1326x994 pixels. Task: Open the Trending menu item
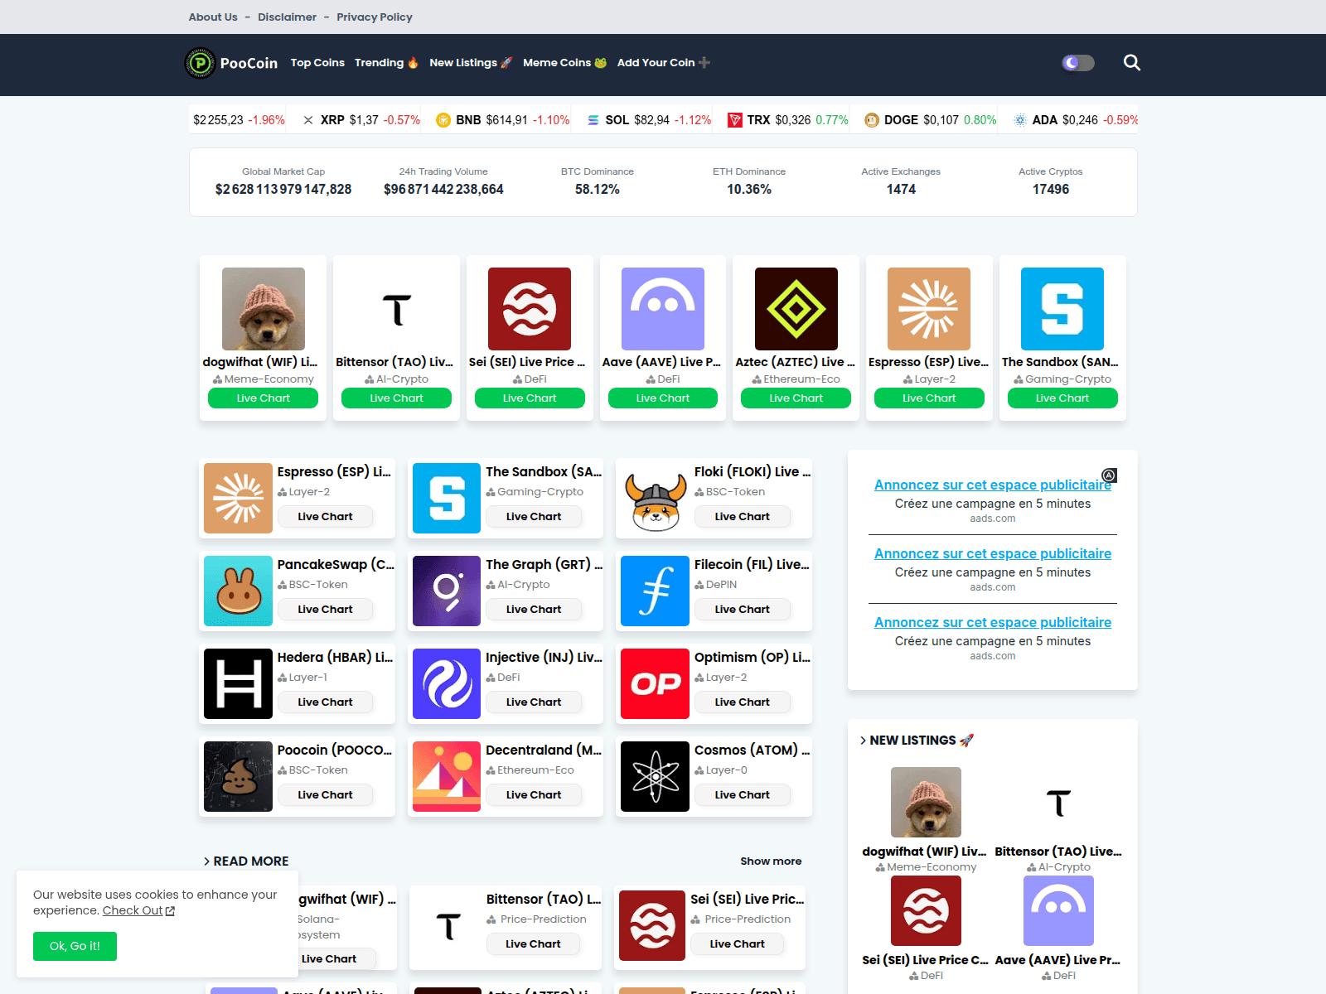click(386, 63)
